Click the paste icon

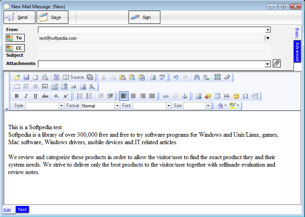click(x=123, y=77)
